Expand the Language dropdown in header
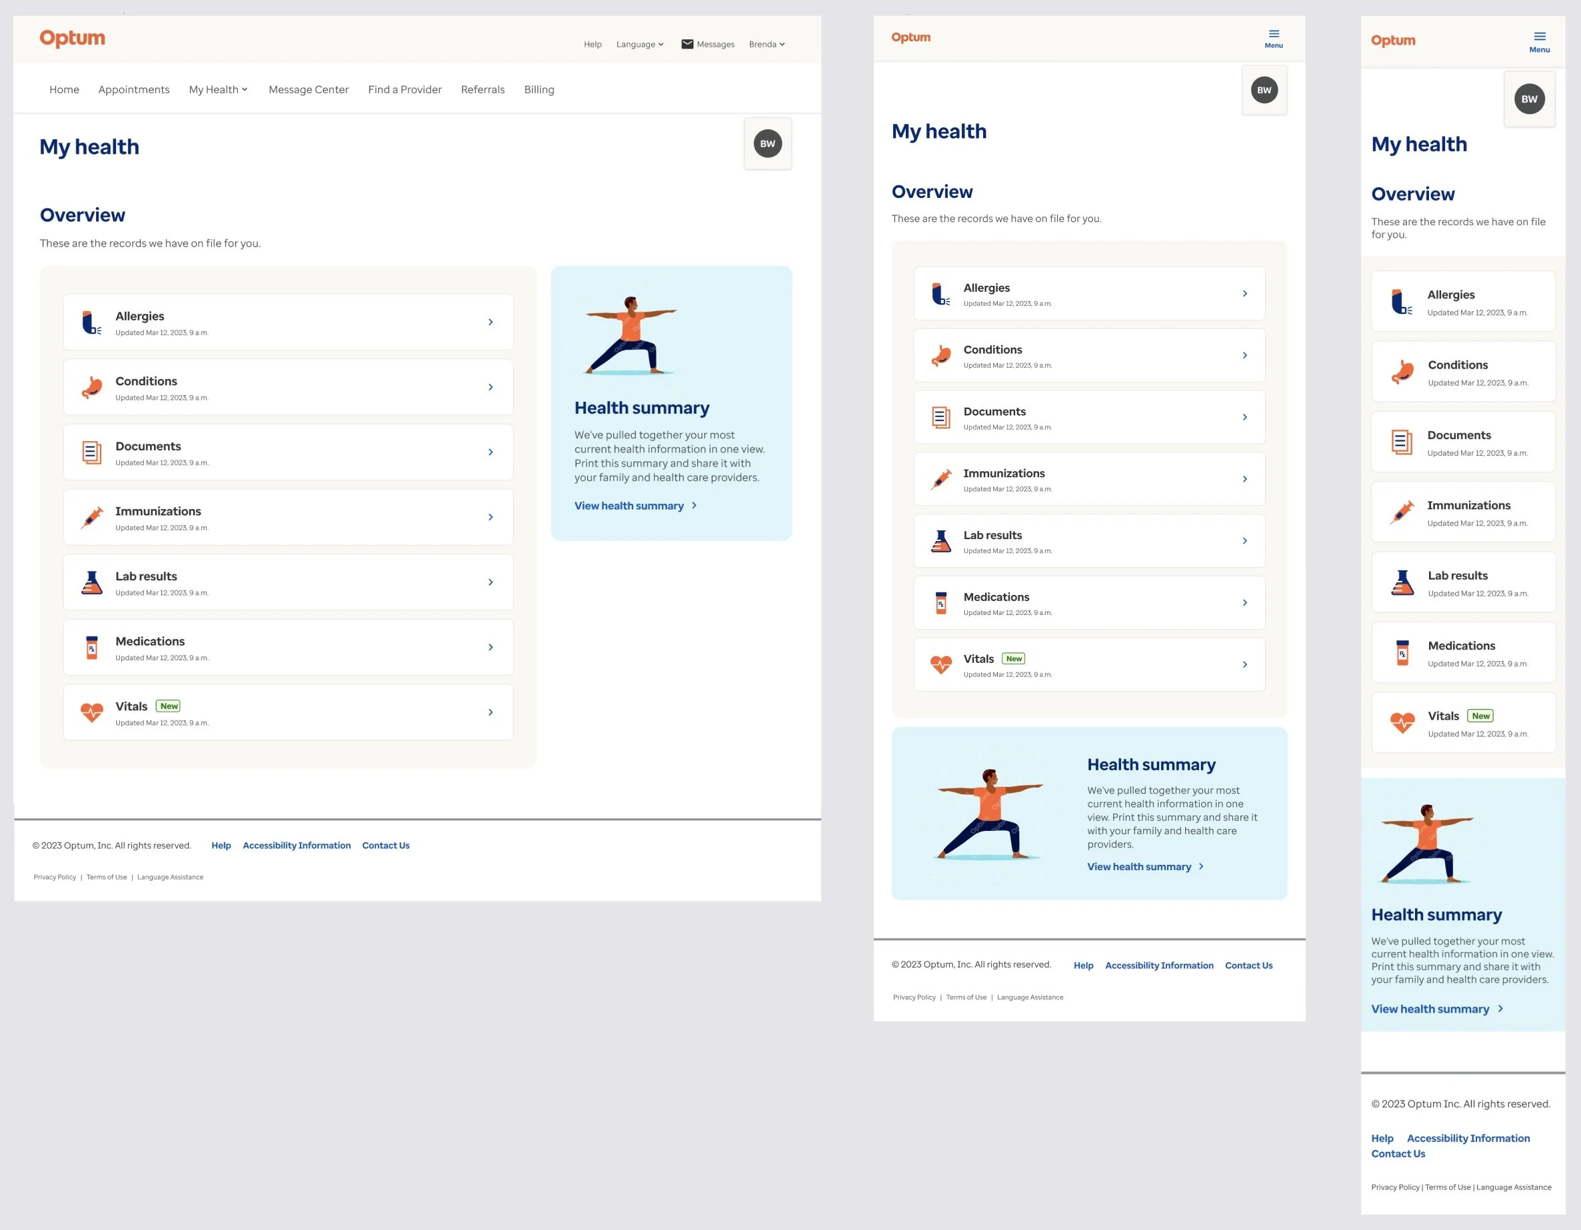Viewport: 1581px width, 1230px height. coord(640,44)
